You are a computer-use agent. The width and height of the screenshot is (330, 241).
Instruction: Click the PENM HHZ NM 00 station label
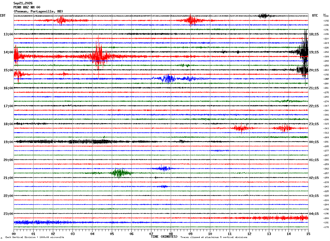coord(27,7)
